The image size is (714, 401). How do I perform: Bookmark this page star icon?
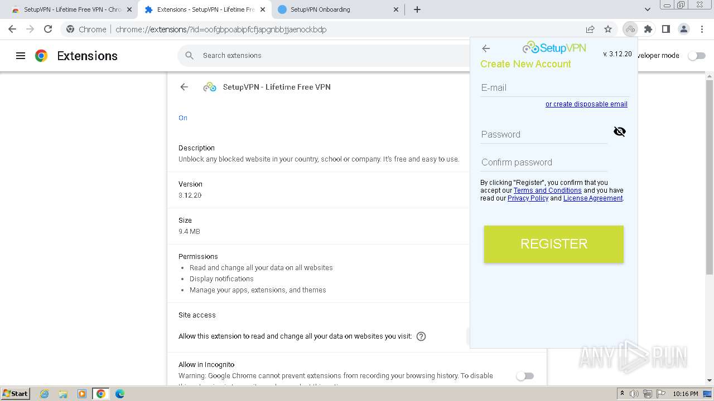608,30
